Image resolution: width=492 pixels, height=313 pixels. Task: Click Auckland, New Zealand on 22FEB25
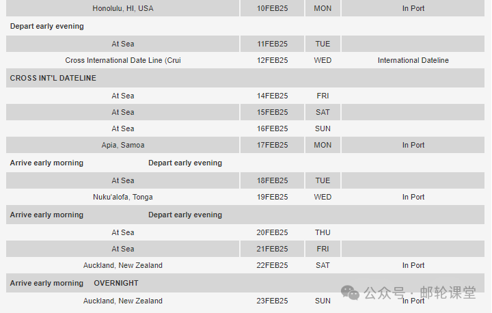[123, 265]
